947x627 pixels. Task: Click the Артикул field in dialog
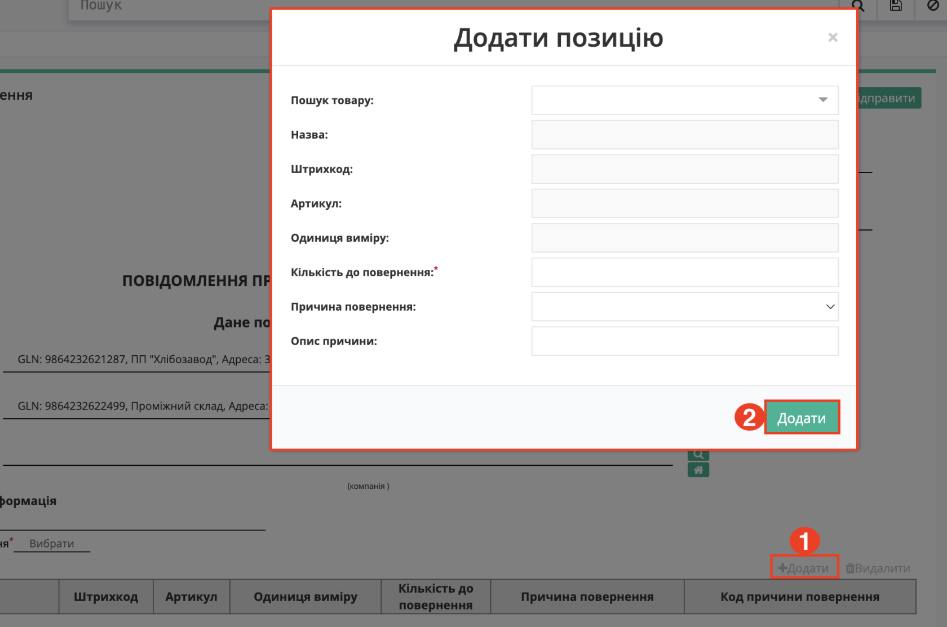(x=684, y=204)
